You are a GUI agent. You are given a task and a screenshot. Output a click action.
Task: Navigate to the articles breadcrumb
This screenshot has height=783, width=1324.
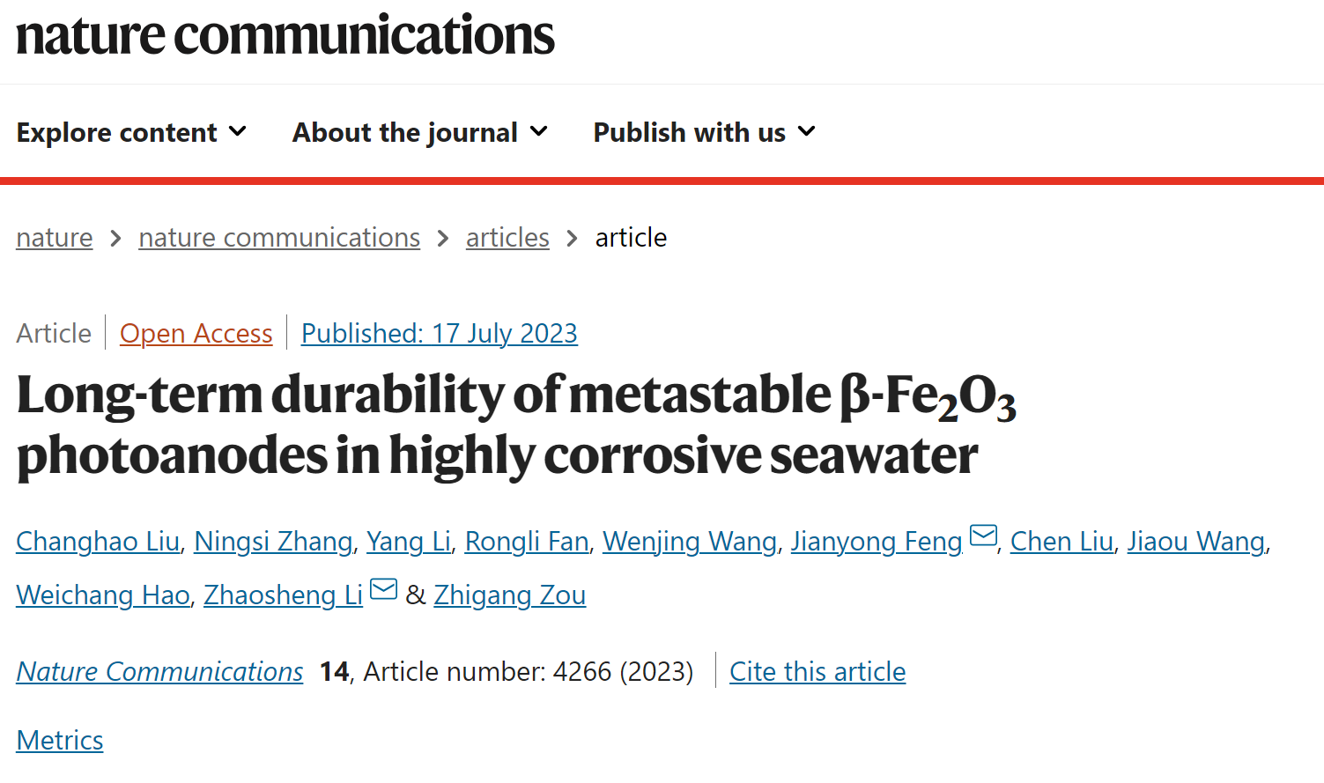(x=507, y=238)
